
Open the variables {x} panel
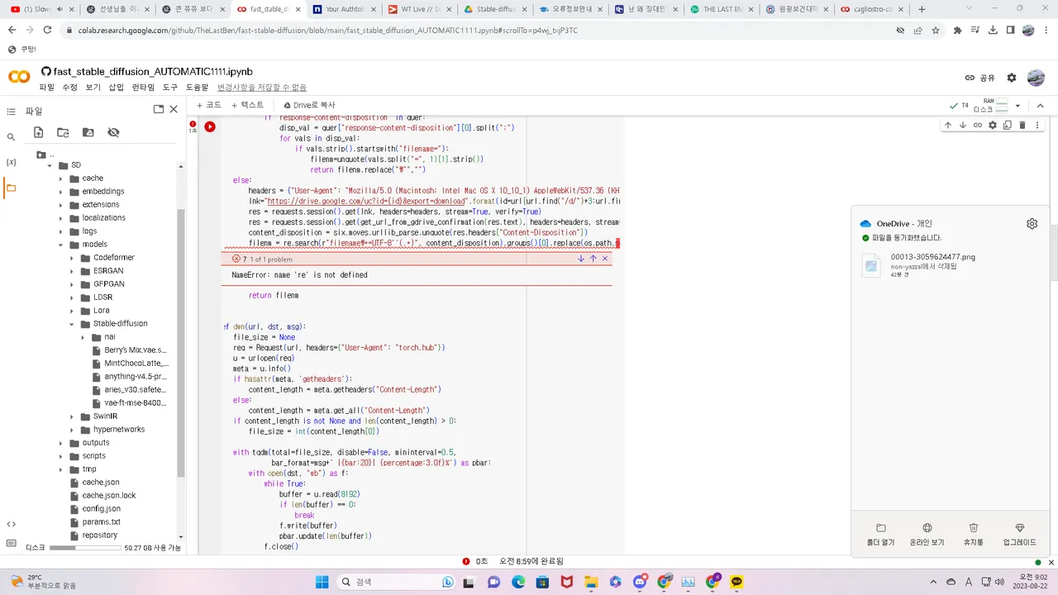(x=11, y=163)
